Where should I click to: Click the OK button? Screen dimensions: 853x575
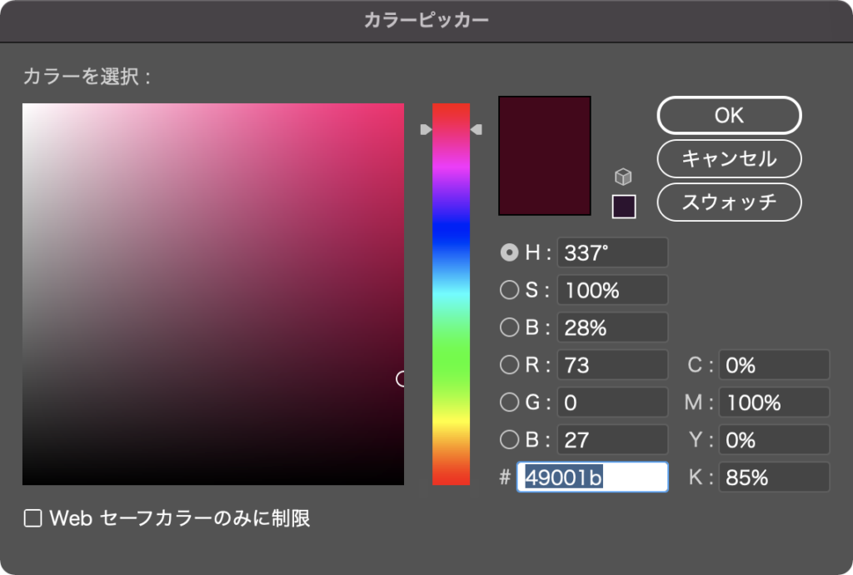pyautogui.click(x=729, y=115)
